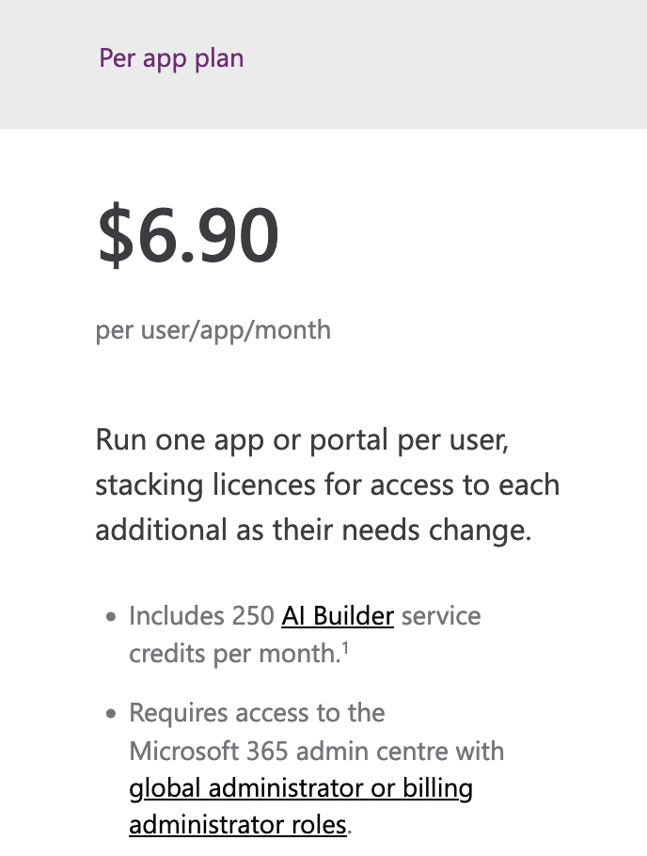Click the 'additional as their needs change' line
The height and width of the screenshot is (856, 647).
pos(313,531)
